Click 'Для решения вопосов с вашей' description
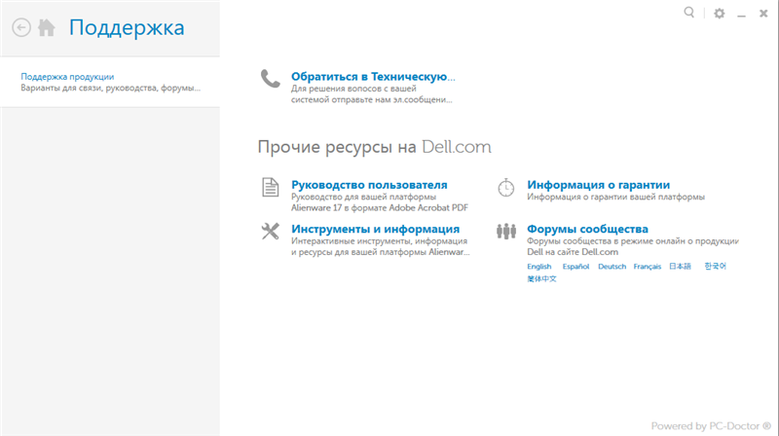 (x=353, y=89)
